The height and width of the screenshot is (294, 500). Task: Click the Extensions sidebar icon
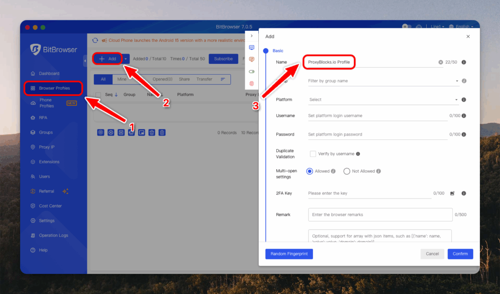point(33,162)
